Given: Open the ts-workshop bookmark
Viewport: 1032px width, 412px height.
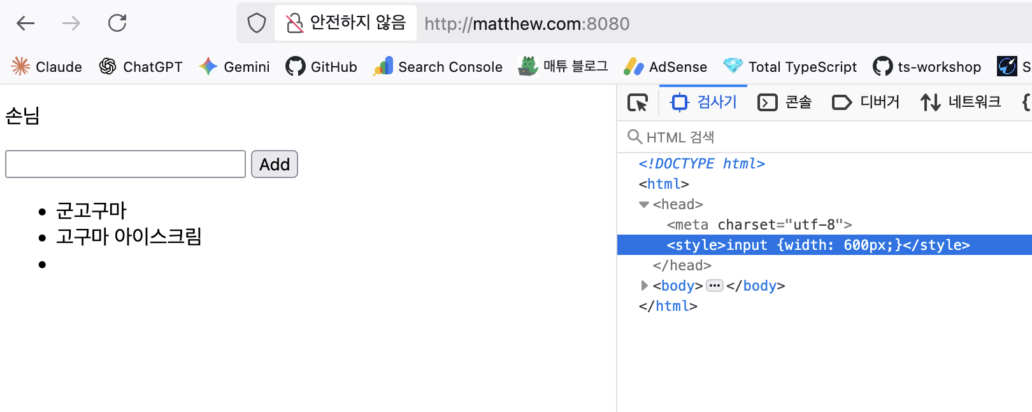Looking at the screenshot, I should coord(927,67).
